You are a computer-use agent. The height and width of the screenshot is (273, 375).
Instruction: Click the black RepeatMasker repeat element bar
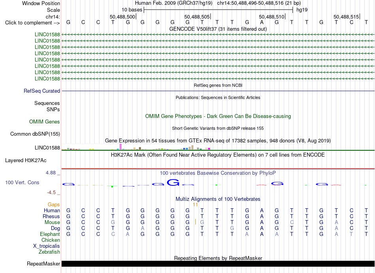pyautogui.click(x=218, y=264)
